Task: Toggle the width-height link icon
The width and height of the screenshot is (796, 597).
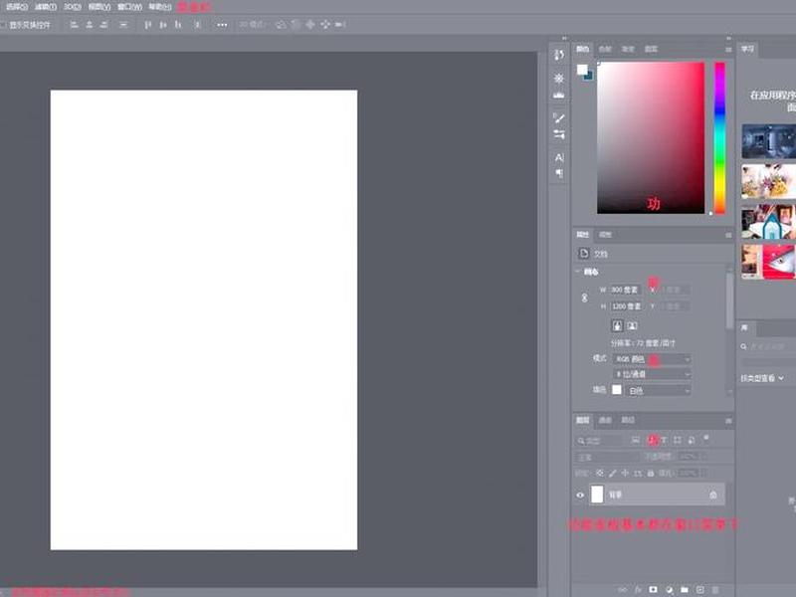Action: coord(584,298)
